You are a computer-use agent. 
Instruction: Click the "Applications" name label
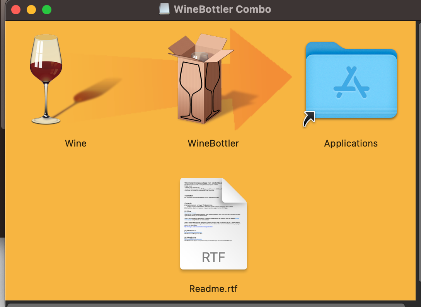click(x=351, y=144)
